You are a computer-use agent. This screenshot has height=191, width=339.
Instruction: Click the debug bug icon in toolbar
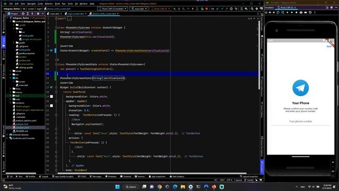(x=179, y=9)
